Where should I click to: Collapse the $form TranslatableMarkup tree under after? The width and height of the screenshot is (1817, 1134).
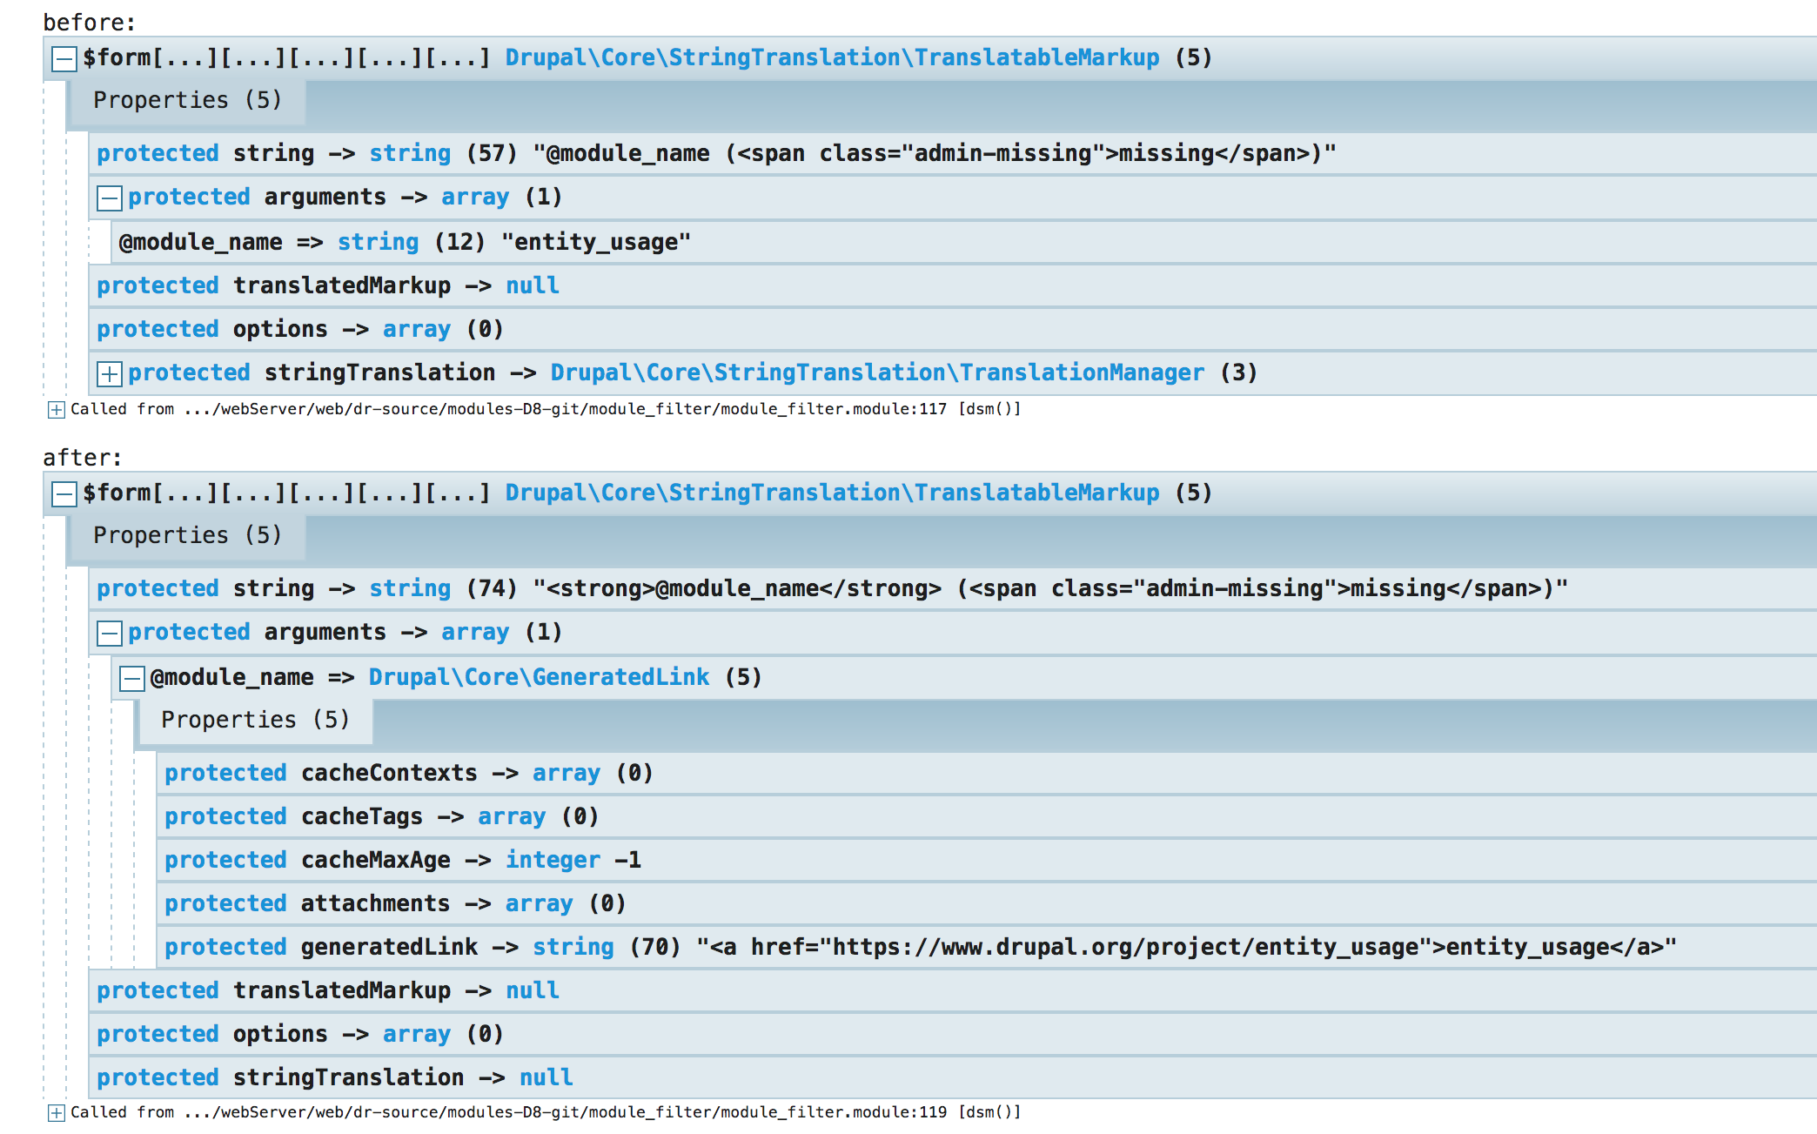click(x=64, y=494)
